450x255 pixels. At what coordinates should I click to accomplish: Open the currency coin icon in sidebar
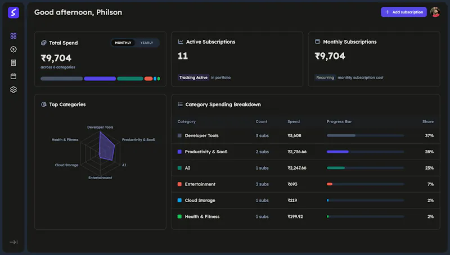pos(13,49)
